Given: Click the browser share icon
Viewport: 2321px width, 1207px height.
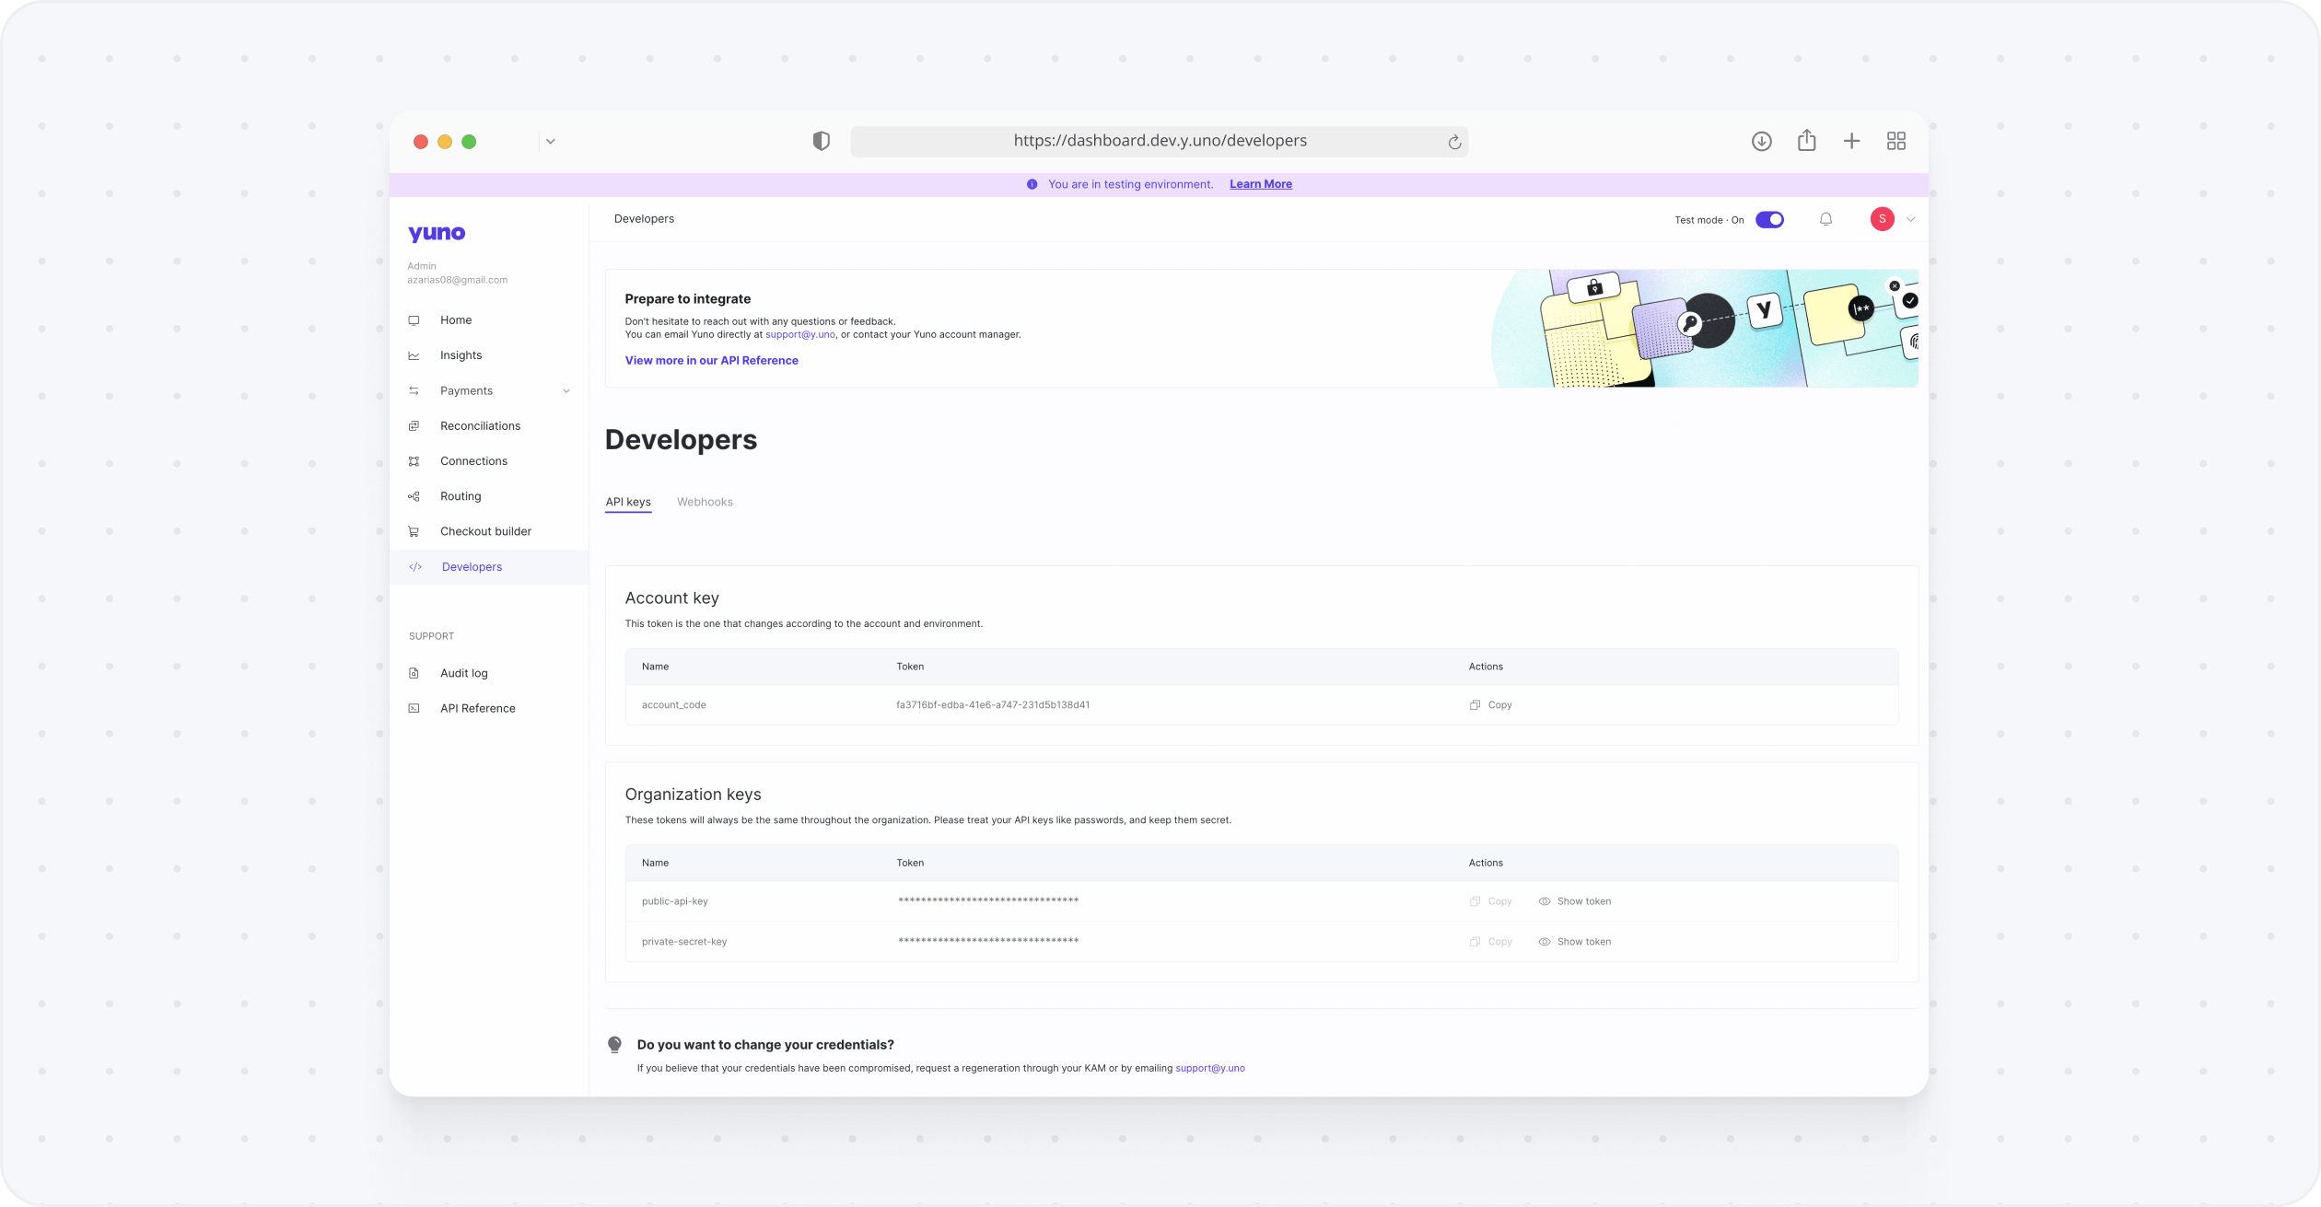Looking at the screenshot, I should [x=1806, y=141].
